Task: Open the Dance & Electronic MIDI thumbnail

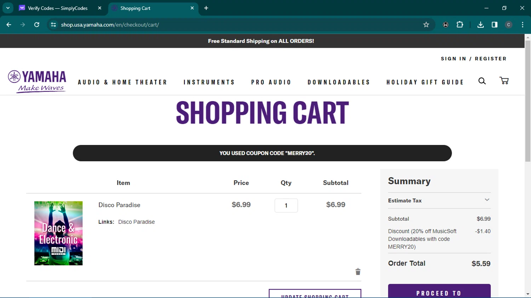Action: pyautogui.click(x=58, y=233)
